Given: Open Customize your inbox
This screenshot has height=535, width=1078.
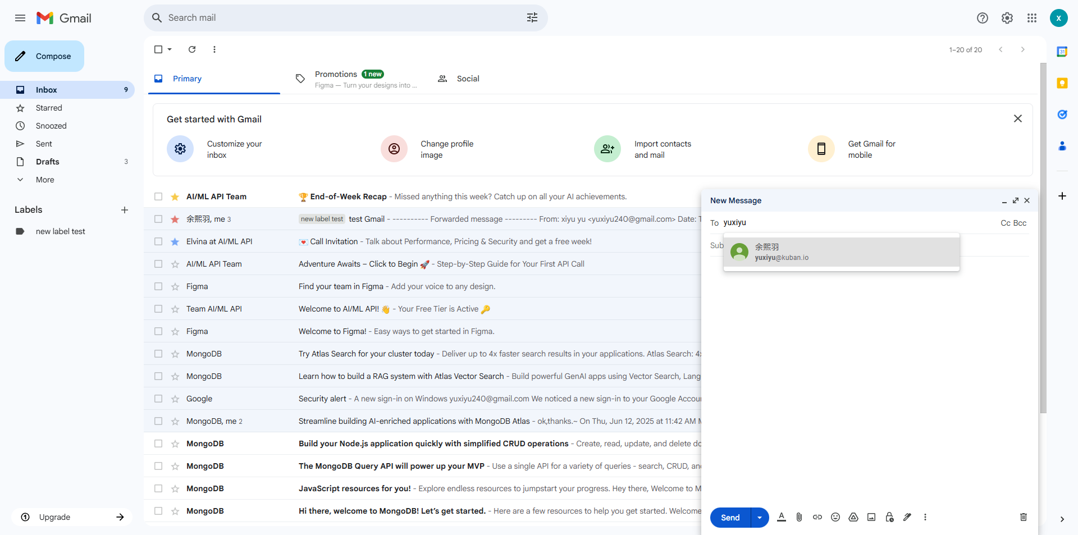Looking at the screenshot, I should pos(235,149).
